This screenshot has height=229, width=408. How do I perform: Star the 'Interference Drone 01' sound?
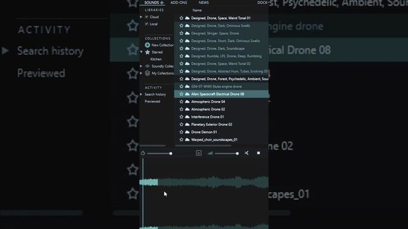(181, 117)
